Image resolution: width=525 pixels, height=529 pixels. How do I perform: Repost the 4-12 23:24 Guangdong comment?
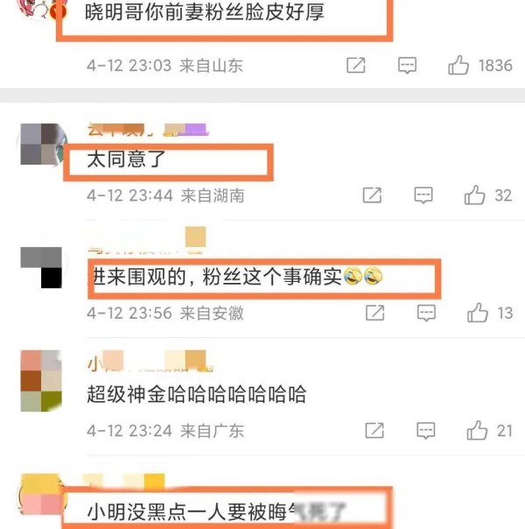[374, 431]
